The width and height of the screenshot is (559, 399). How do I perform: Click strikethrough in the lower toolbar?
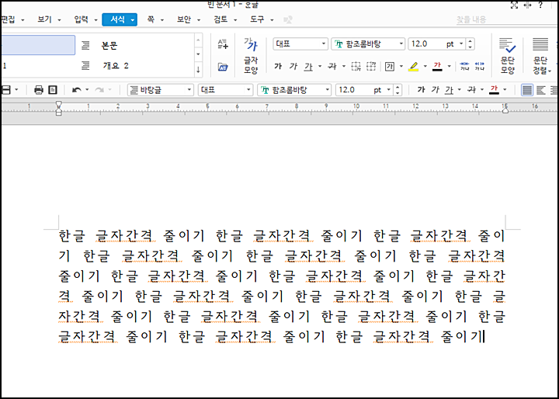472,90
